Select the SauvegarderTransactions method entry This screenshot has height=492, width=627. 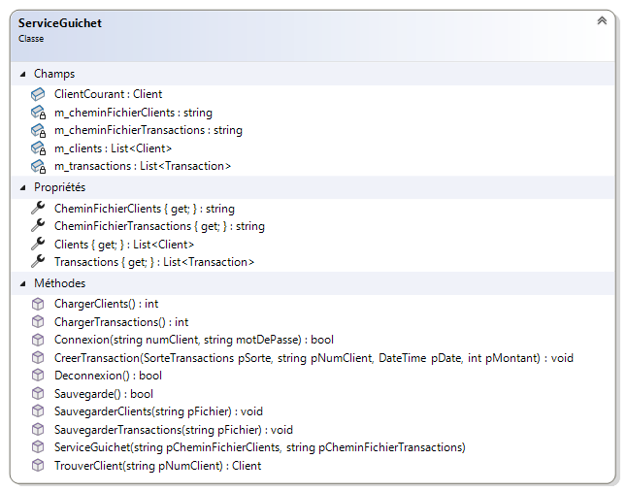(173, 429)
